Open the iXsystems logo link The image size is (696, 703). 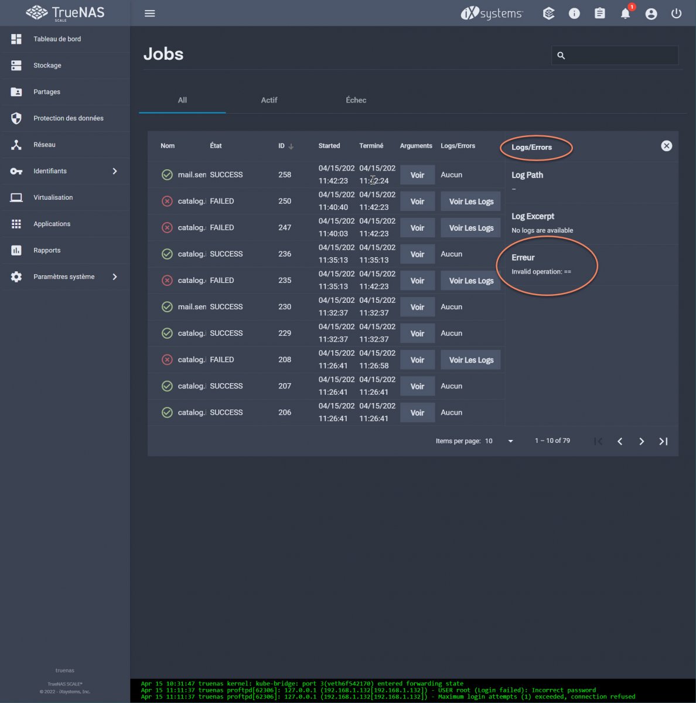(492, 13)
